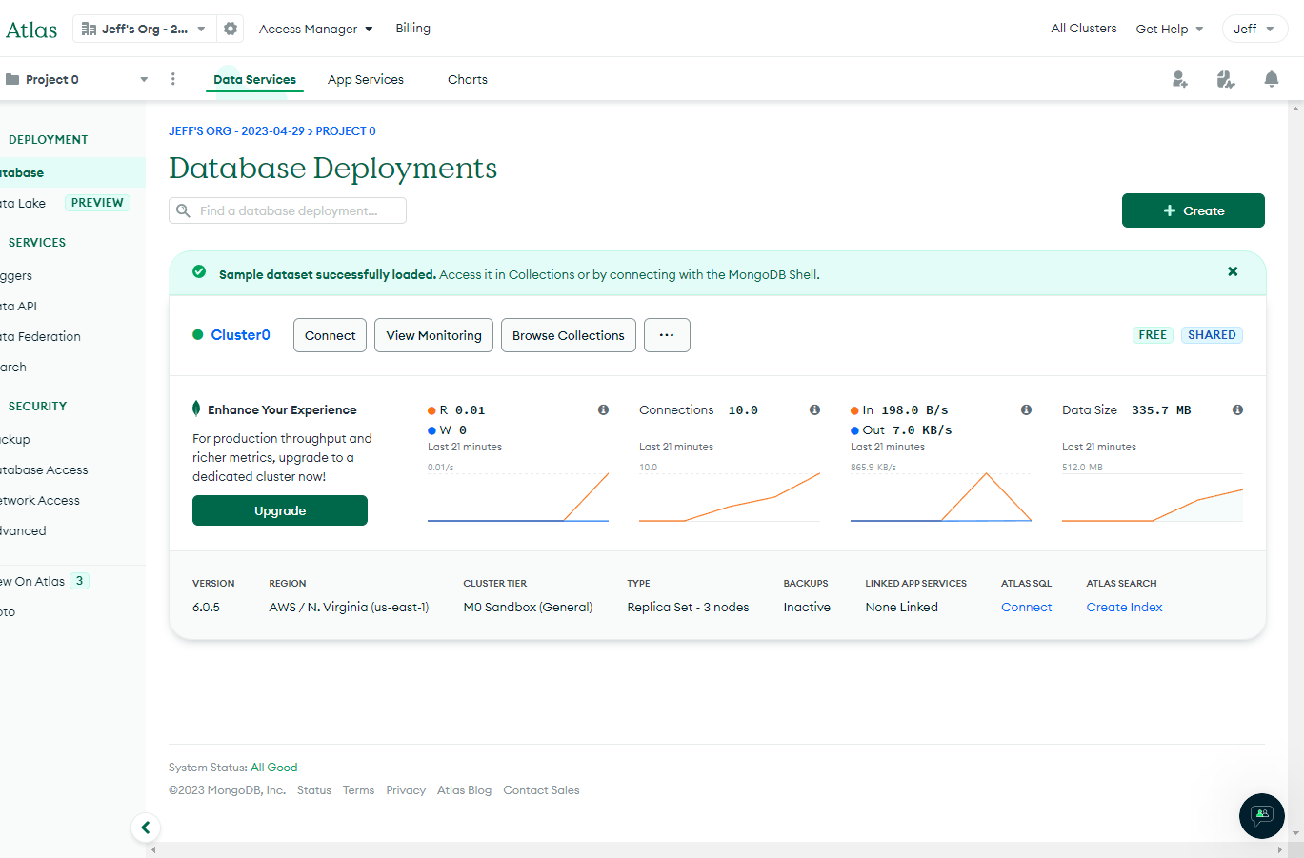Open the Privacy footer link
Viewport: 1304px width, 858px height.
pyautogui.click(x=406, y=790)
